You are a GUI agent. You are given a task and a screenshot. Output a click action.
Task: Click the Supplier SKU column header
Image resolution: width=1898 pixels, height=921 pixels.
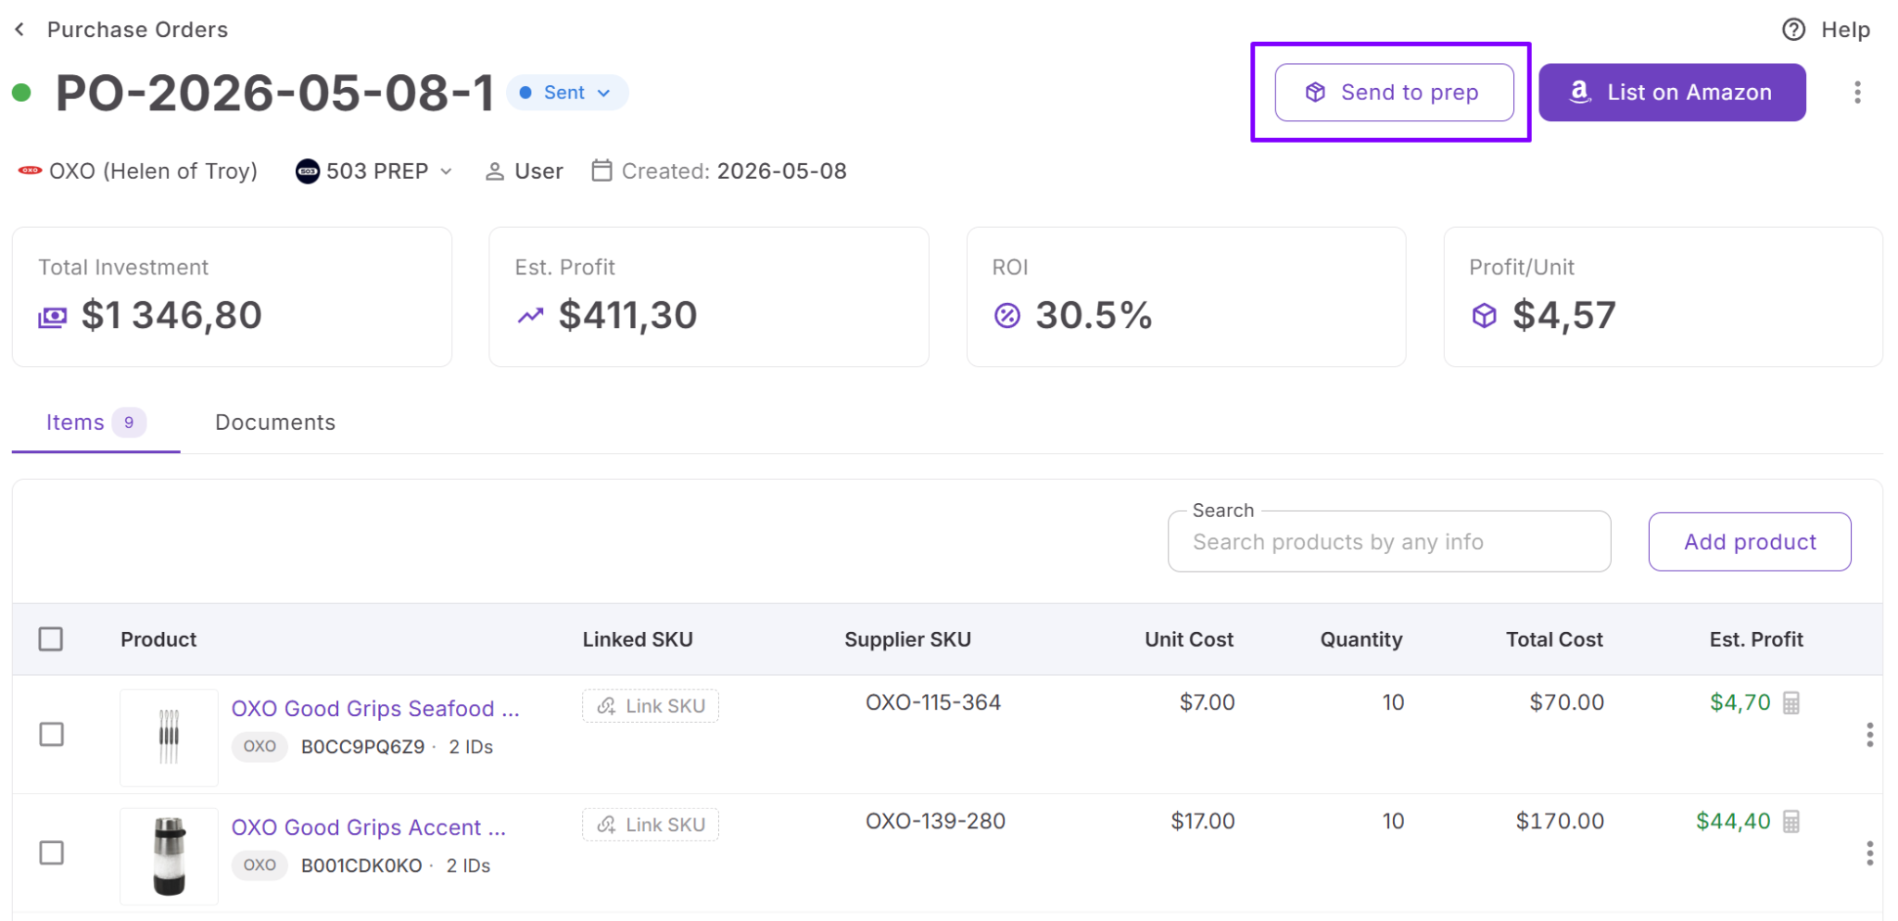tap(907, 639)
